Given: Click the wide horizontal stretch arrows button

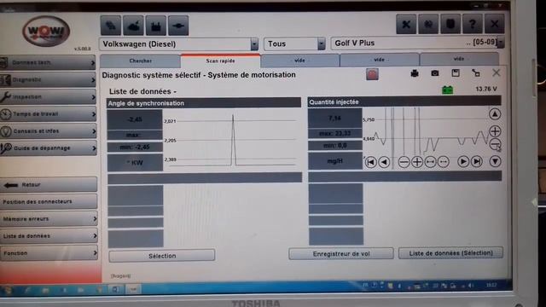Looking at the screenshot, I should [430, 162].
